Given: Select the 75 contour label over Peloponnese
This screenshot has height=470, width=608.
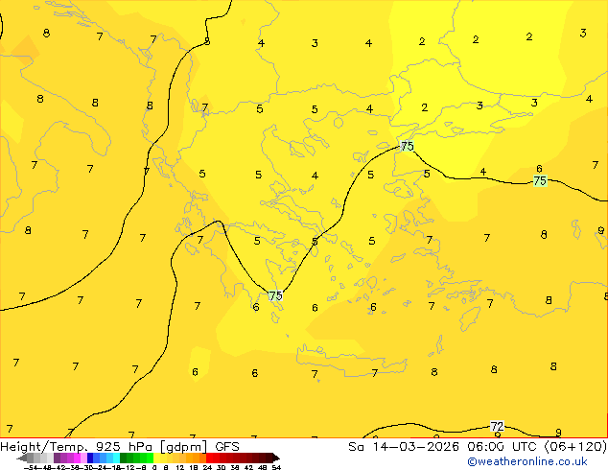Looking at the screenshot, I should point(275,295).
